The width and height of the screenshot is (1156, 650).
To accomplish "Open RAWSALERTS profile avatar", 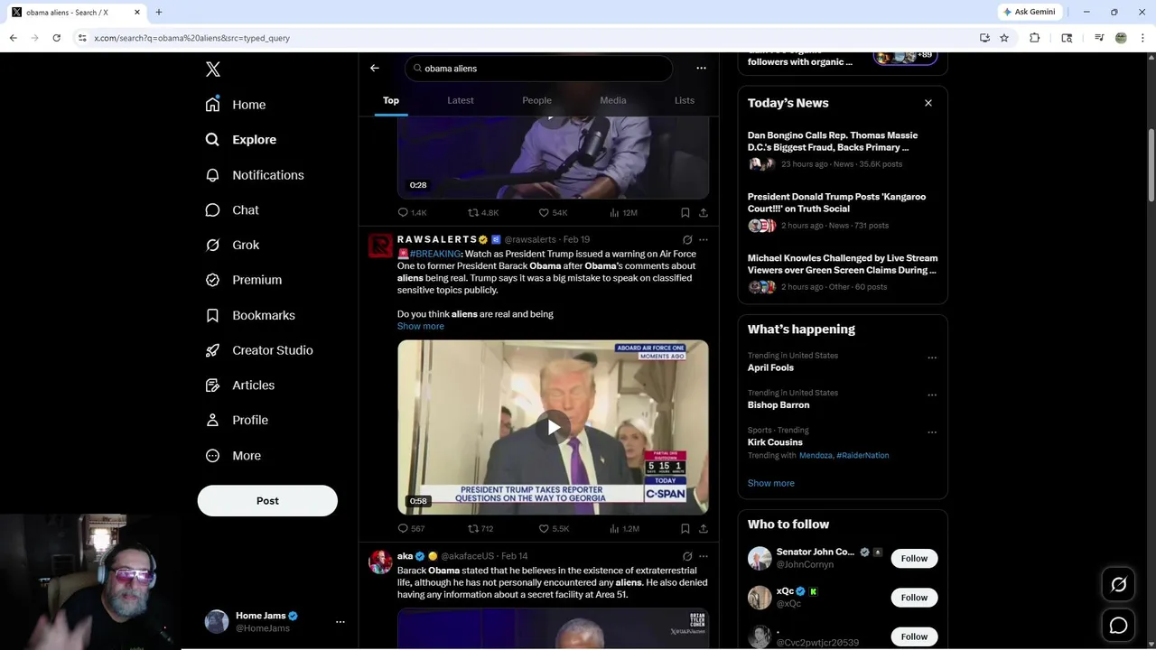I will click(380, 246).
